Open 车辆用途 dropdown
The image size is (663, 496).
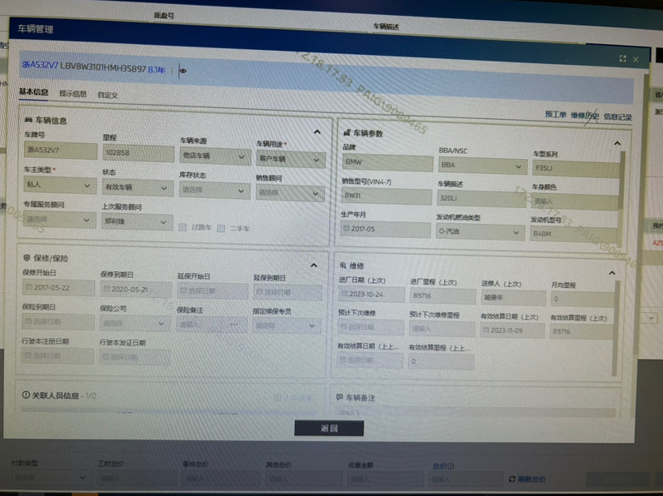[291, 159]
